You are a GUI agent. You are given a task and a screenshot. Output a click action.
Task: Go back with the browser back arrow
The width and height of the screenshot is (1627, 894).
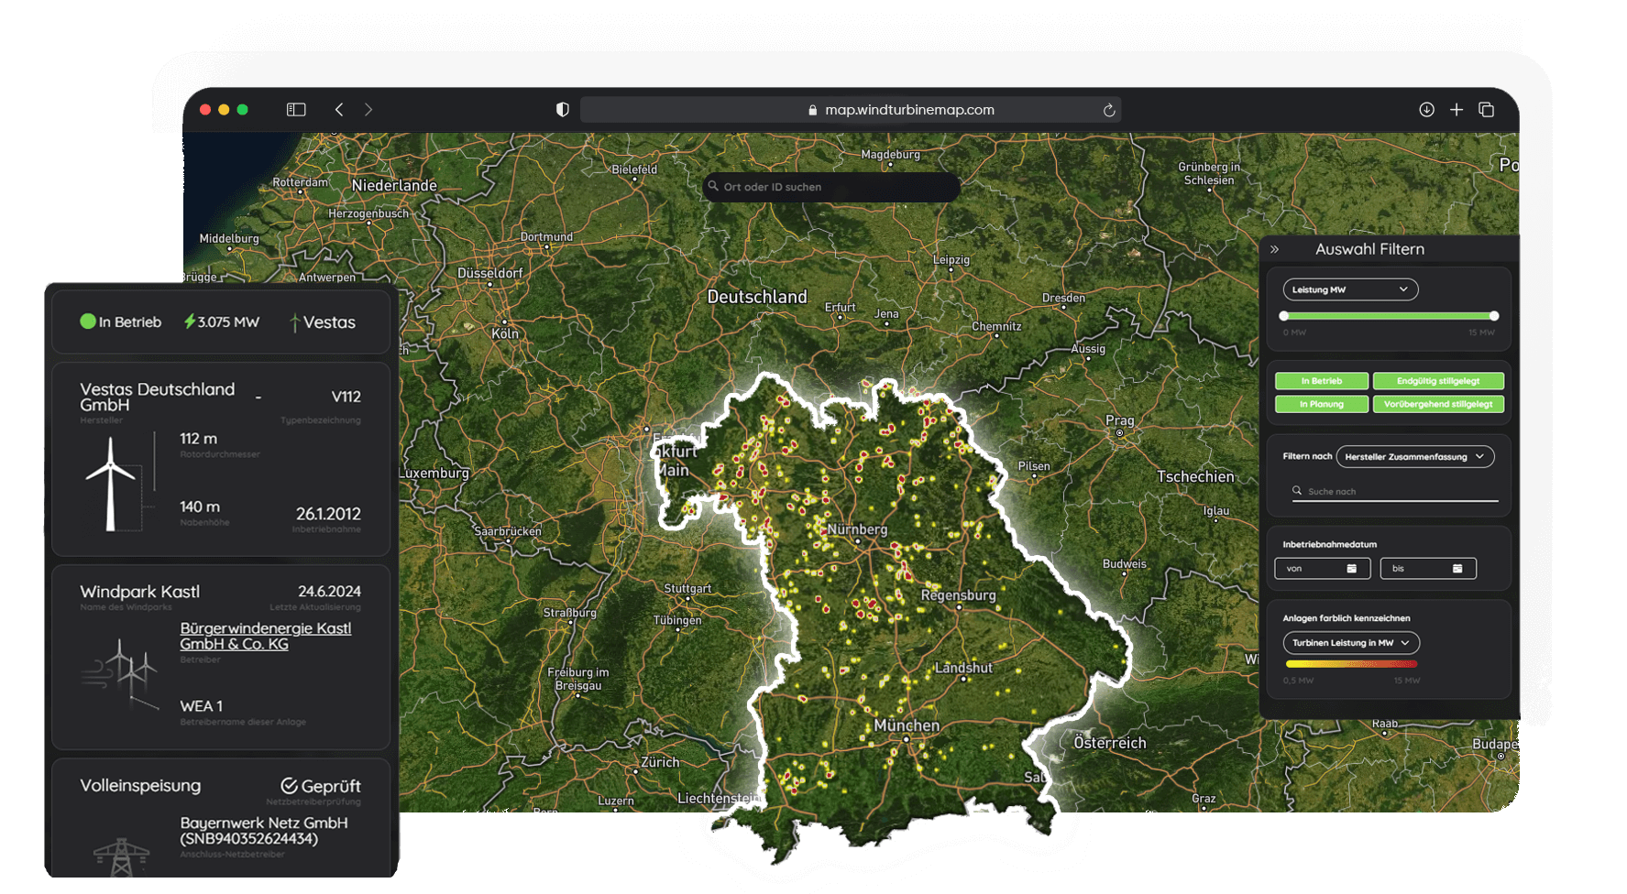[339, 110]
